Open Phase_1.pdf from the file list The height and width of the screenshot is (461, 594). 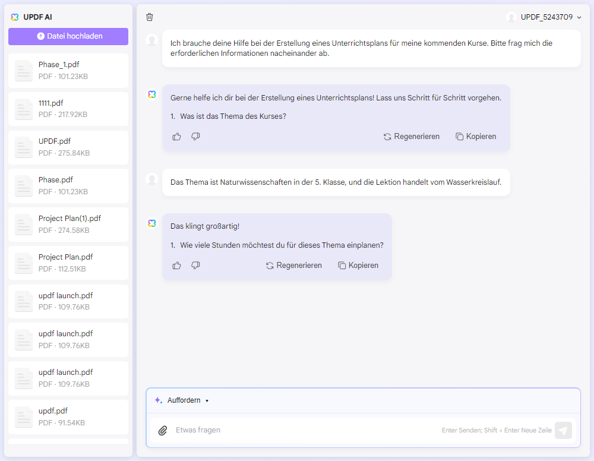pyautogui.click(x=68, y=71)
